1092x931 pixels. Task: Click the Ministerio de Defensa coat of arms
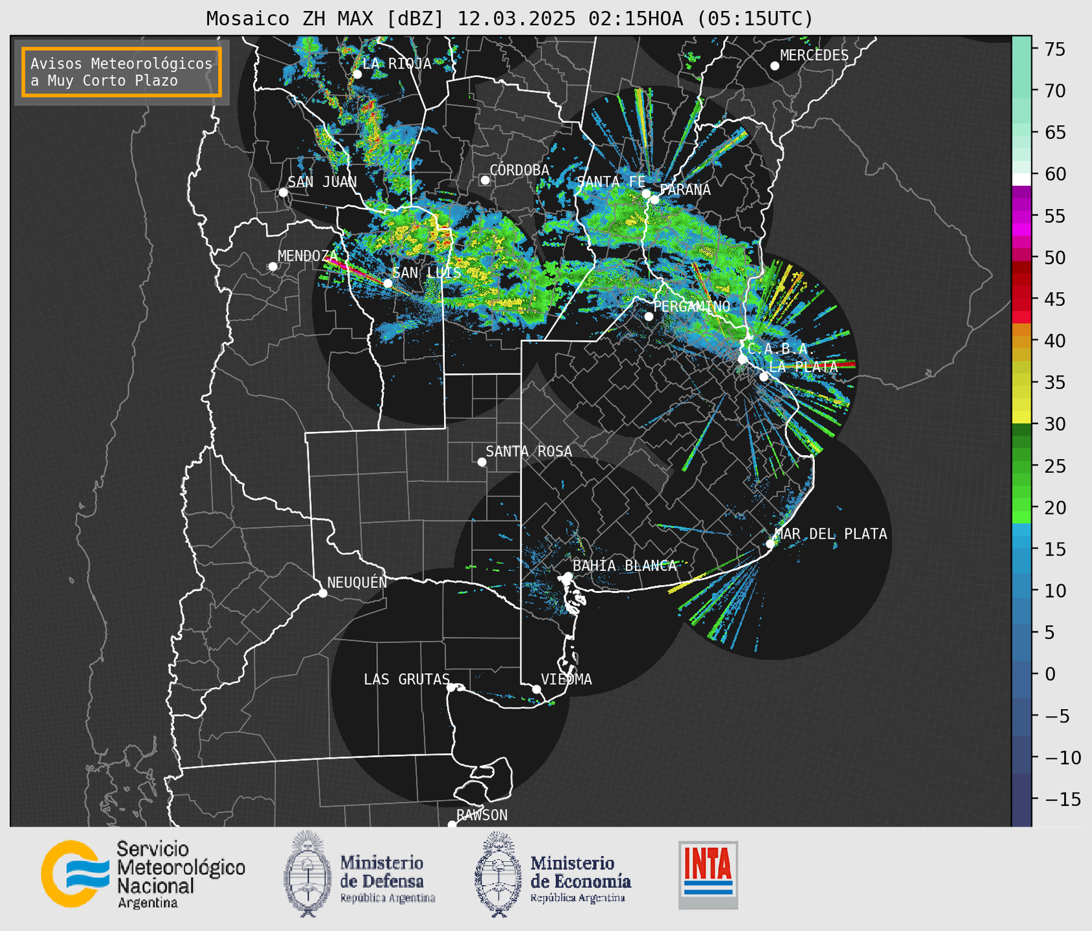coord(308,874)
